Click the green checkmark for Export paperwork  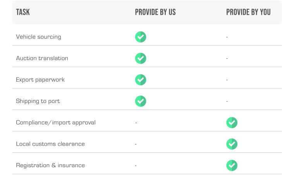[x=141, y=80]
